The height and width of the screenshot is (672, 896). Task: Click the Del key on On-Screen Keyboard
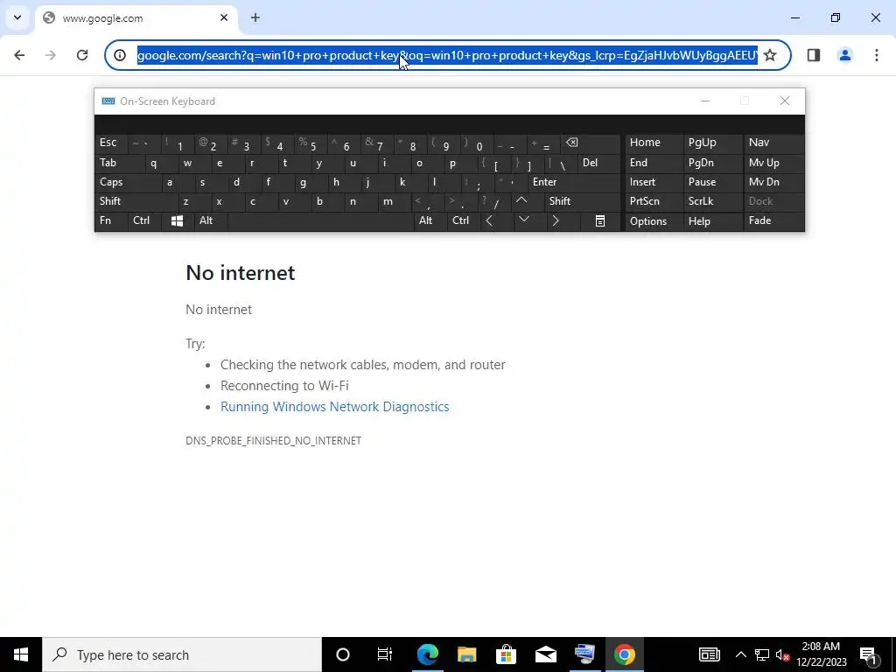click(598, 163)
